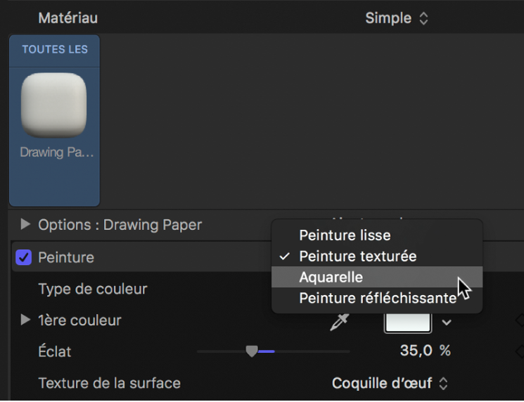Select the checked Peinture texturée option
The image size is (524, 402).
tap(357, 257)
